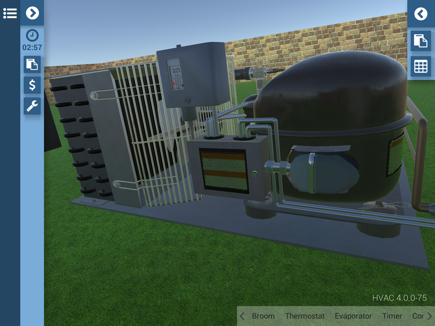Screen dimensions: 435x326
Task: Open the copy documents icon on right
Action: coord(421,41)
